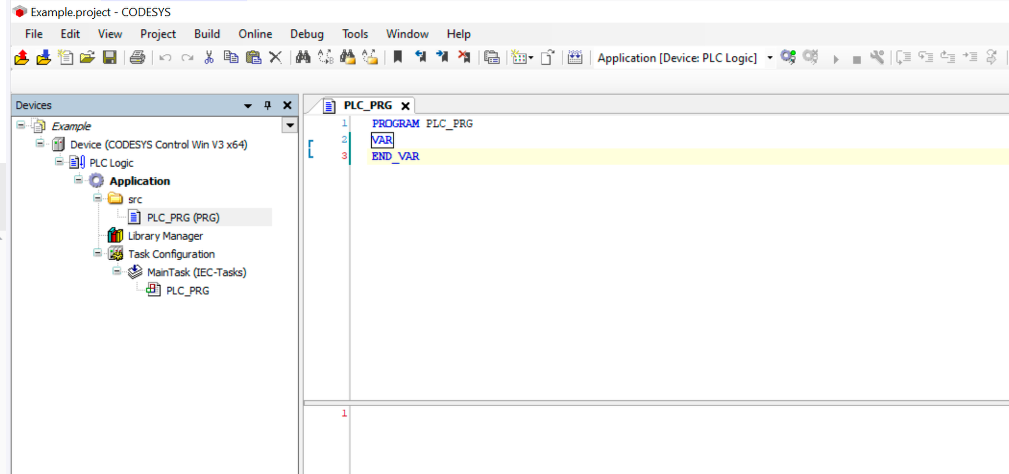
Task: Redo the last undone action
Action: click(187, 58)
